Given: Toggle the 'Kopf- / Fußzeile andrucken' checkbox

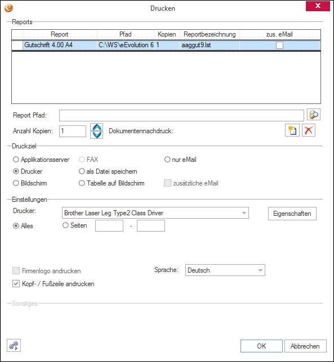Looking at the screenshot, I should pos(16,284).
